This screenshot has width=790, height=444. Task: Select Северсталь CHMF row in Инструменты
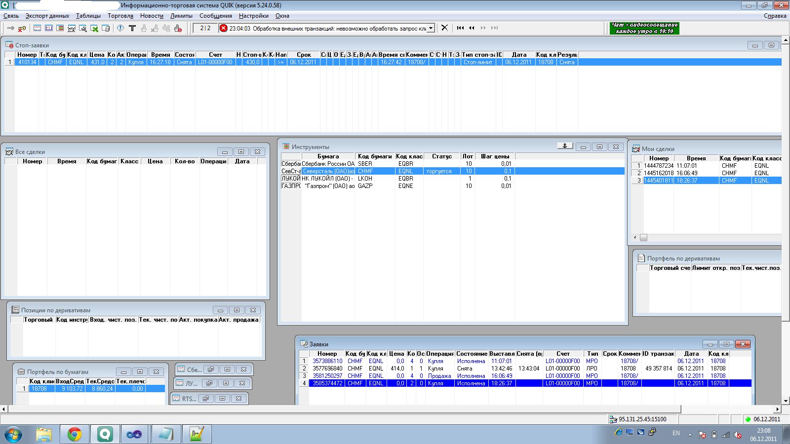click(453, 171)
